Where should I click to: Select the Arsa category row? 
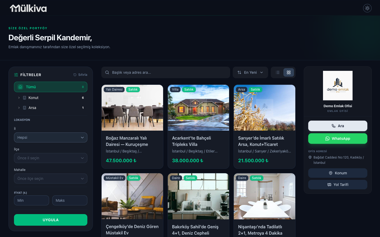(x=51, y=108)
